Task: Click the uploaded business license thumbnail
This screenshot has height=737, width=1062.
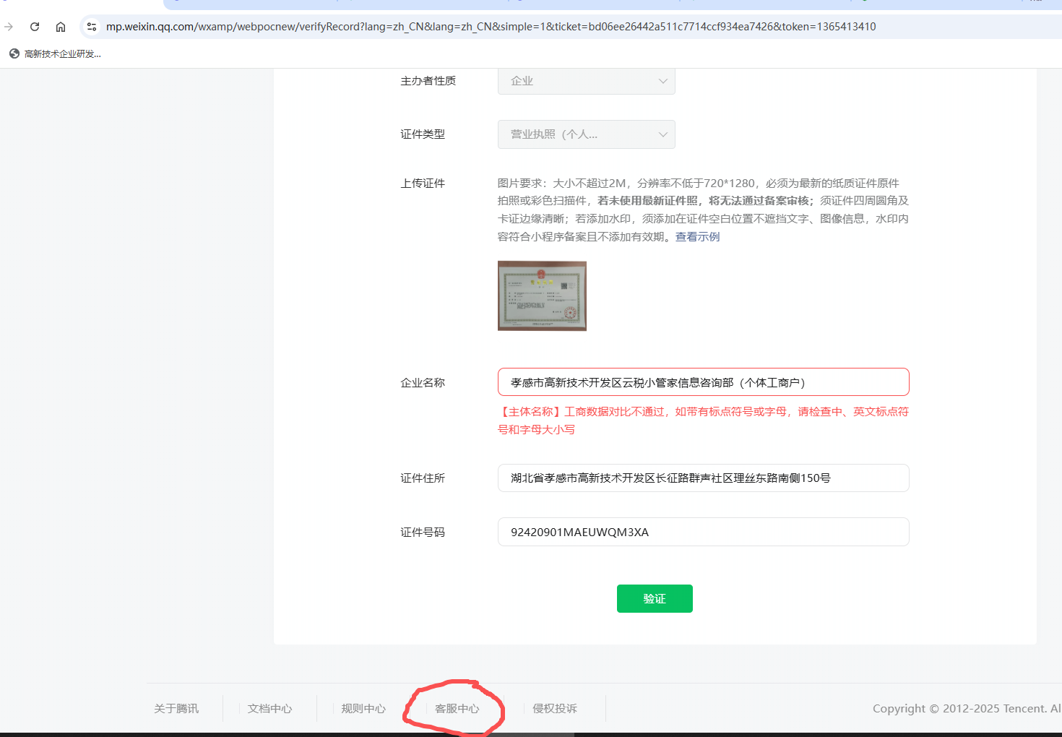Action: (x=542, y=296)
